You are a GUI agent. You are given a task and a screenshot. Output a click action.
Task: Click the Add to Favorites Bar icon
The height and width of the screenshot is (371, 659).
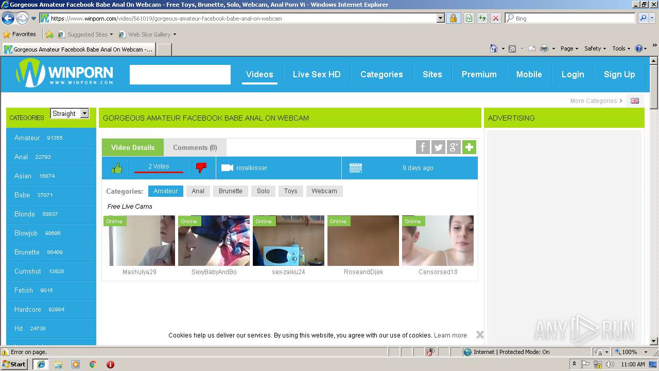coord(49,35)
